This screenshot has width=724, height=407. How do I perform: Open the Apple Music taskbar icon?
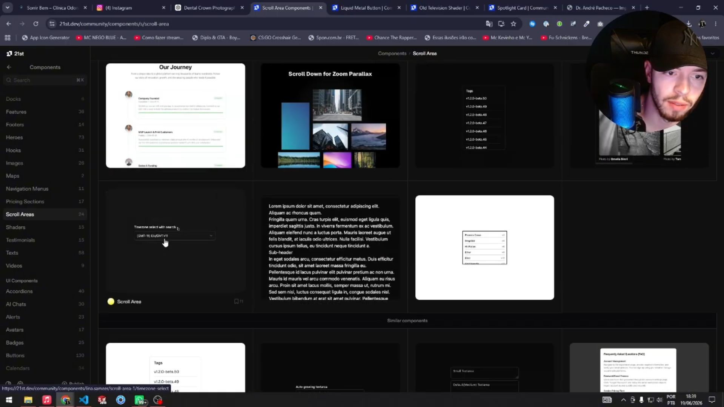[47, 400]
